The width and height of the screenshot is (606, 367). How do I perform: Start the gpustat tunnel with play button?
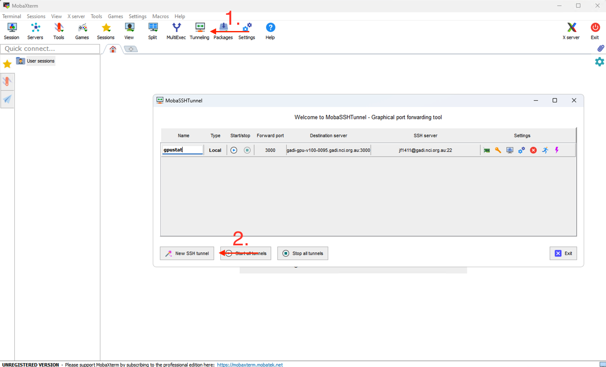(x=234, y=150)
